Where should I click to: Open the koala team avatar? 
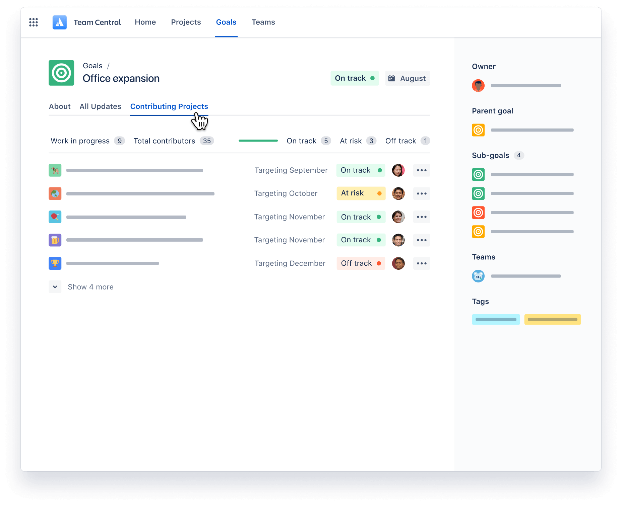pos(478,276)
